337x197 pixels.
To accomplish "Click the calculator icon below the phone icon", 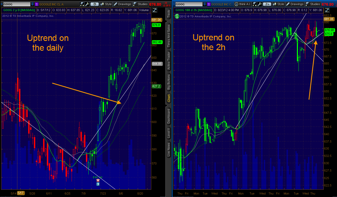I will tap(98, 184).
